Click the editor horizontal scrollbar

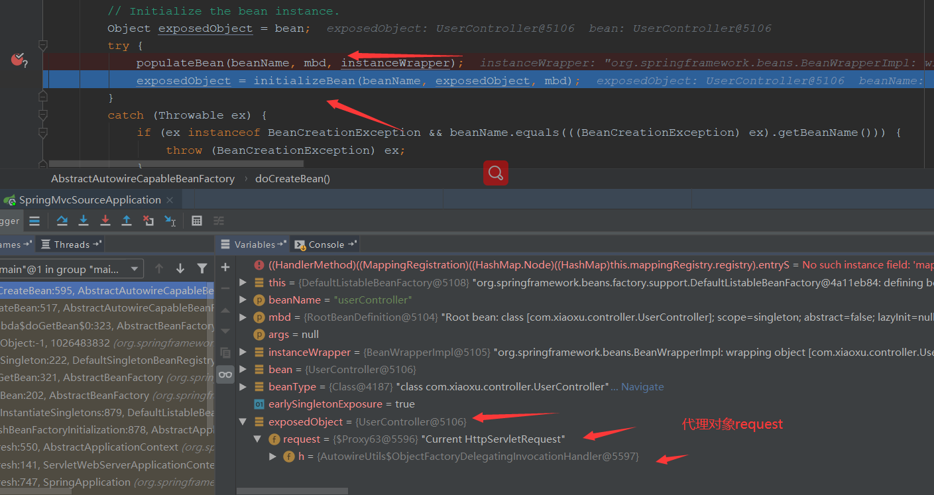176,162
